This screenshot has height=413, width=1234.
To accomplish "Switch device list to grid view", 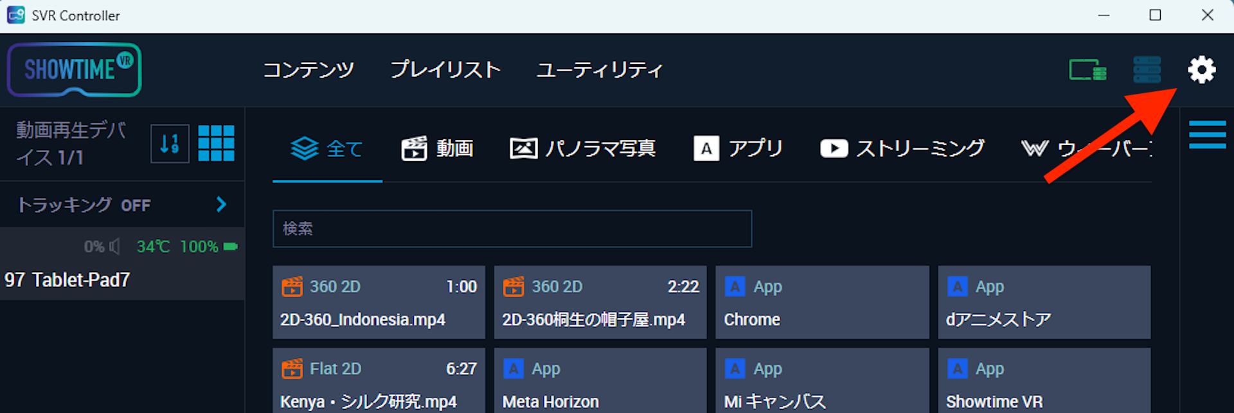I will 216,143.
